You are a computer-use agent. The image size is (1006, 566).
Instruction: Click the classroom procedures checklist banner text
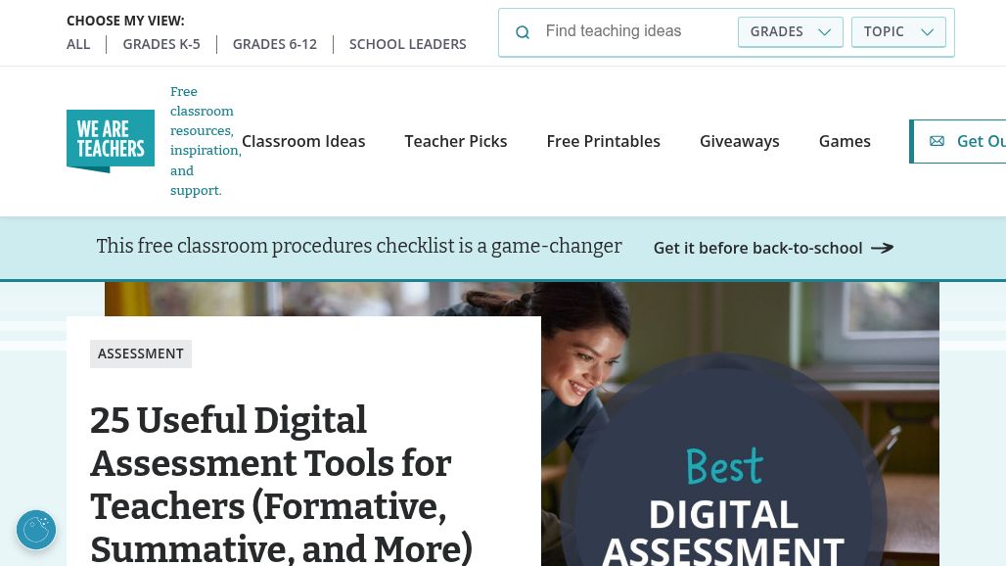(358, 247)
